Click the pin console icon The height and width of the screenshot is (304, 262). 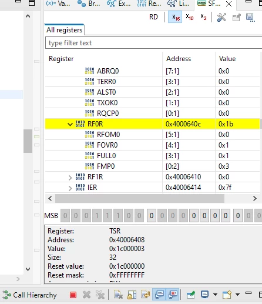point(191,295)
